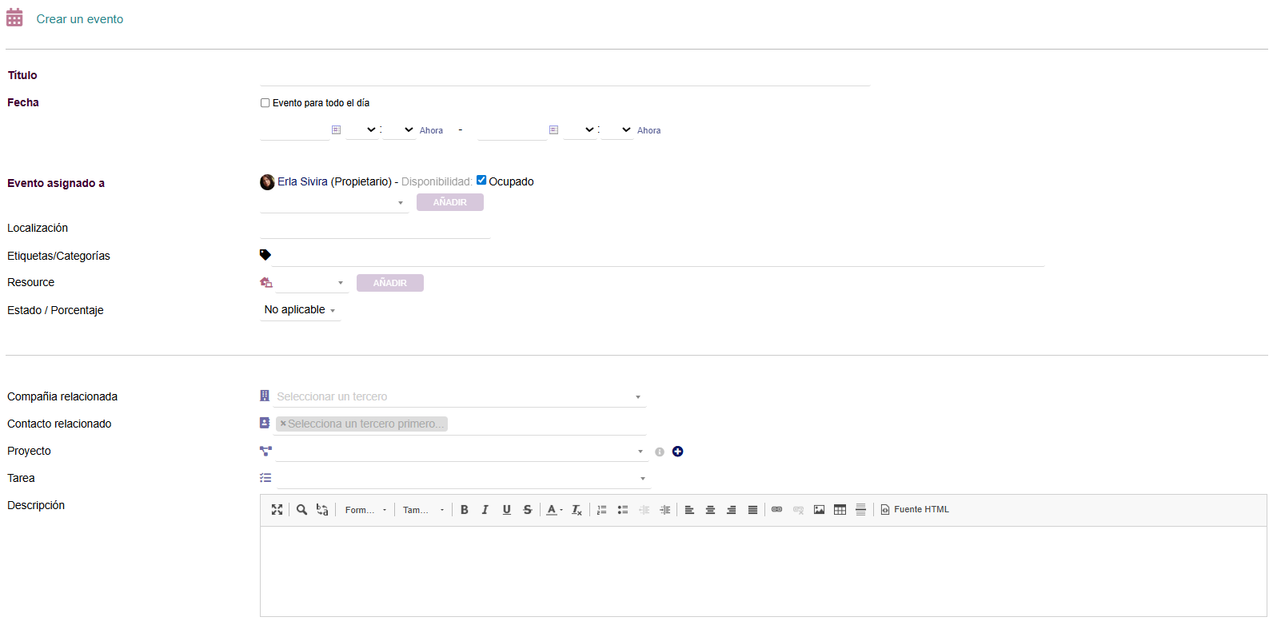Uncheck the Ocupado availability checkbox
The image size is (1277, 621).
point(481,181)
